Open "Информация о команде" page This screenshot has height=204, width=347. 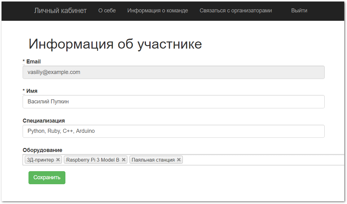pyautogui.click(x=157, y=10)
